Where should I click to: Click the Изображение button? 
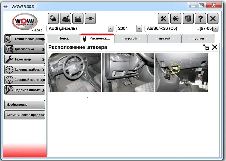[25, 105]
